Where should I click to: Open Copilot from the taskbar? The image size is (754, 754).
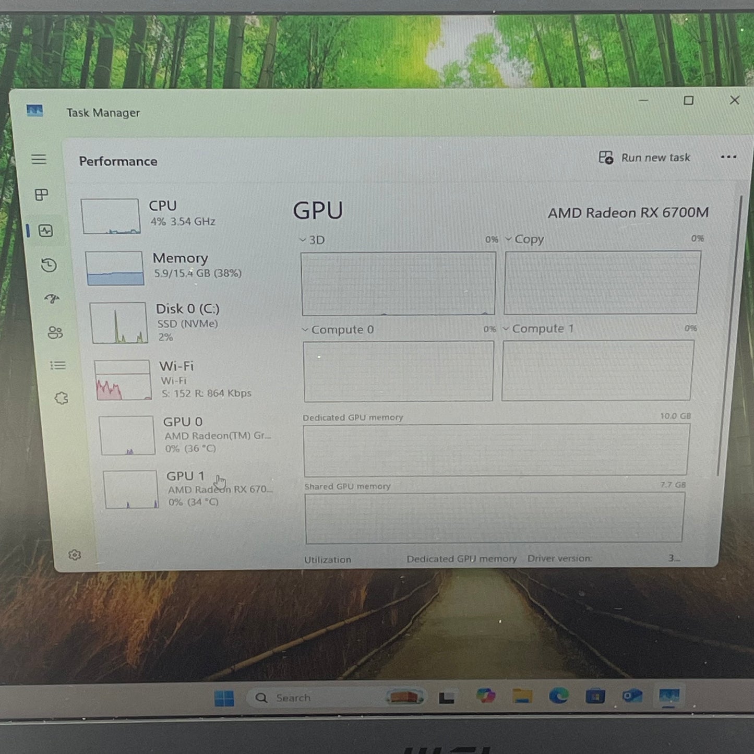[485, 696]
